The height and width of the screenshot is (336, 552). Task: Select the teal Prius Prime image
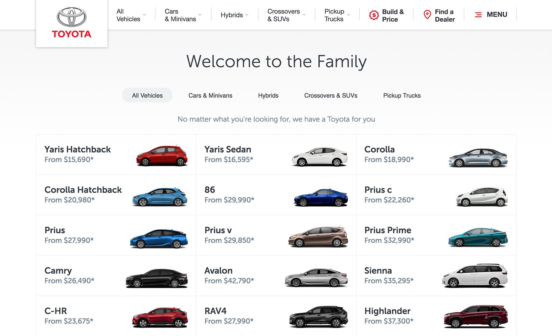click(x=478, y=237)
